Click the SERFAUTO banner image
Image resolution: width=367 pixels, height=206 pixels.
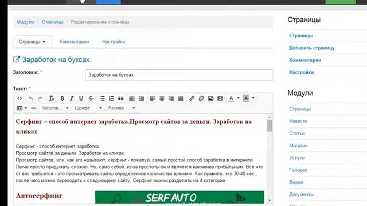click(179, 197)
